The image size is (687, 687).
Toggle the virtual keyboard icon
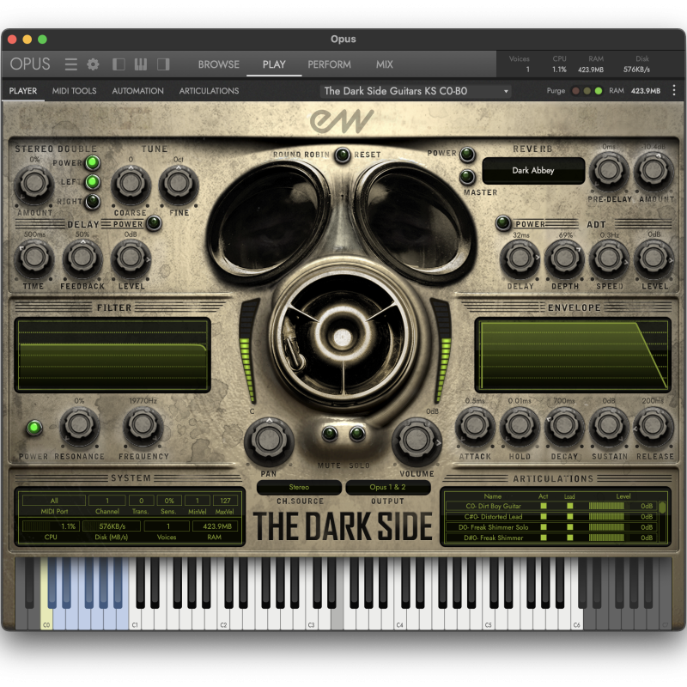(141, 64)
